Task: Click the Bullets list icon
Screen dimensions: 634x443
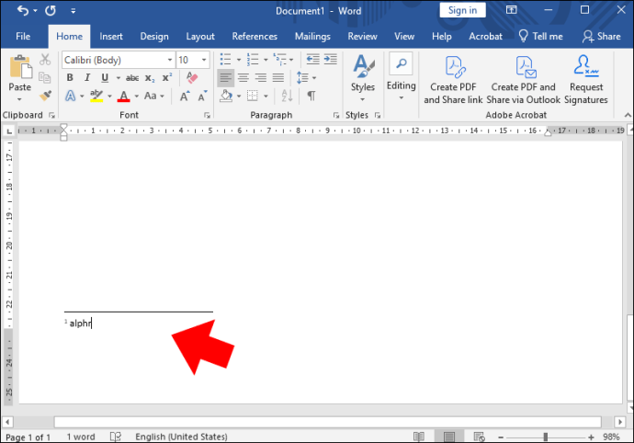Action: pyautogui.click(x=225, y=60)
